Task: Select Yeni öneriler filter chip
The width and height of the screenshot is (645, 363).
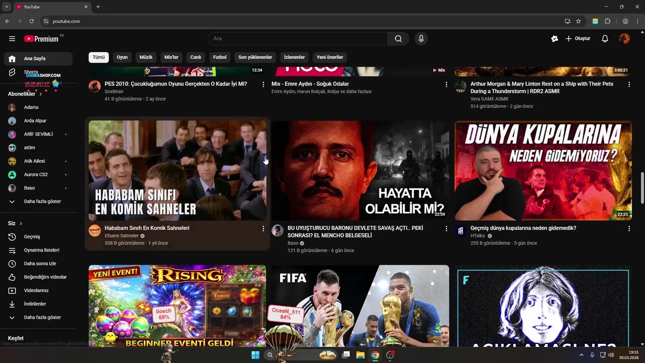Action: point(330,57)
